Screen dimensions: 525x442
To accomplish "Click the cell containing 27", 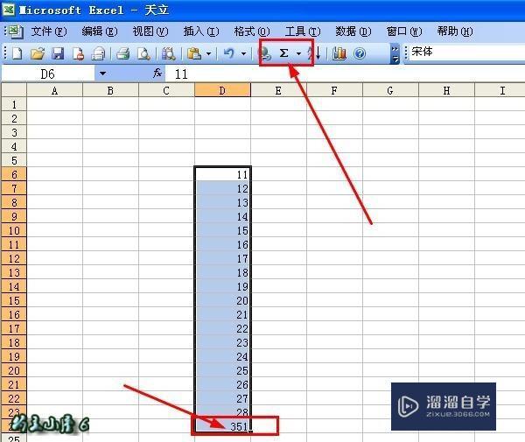I will pyautogui.click(x=222, y=398).
